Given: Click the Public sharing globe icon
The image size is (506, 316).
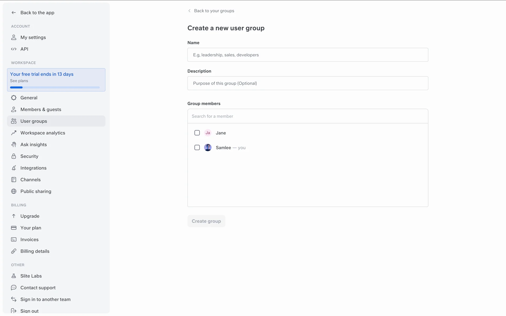Looking at the screenshot, I should [x=14, y=191].
